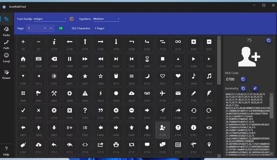Click the glyph grid vertical scrollbar

click(x=219, y=97)
